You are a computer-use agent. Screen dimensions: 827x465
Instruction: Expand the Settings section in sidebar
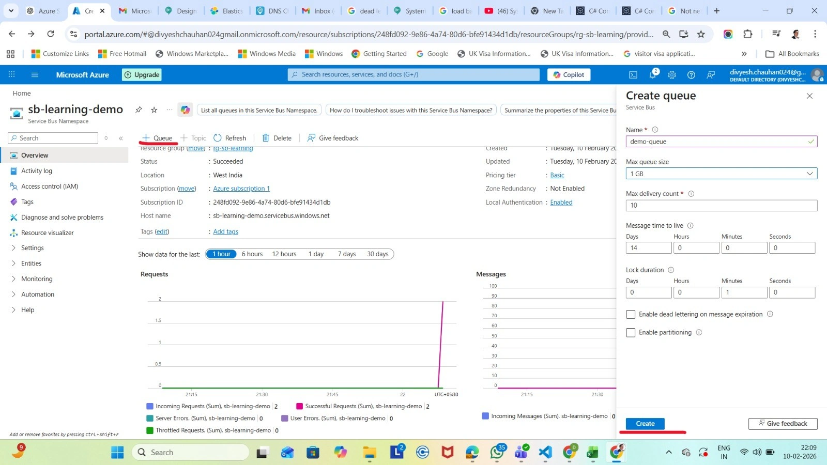[x=13, y=248]
